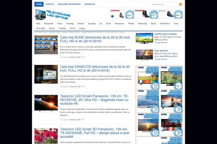This screenshot has height=144, width=217.
Task: Focus the Search the site field
Action: pyautogui.click(x=165, y=4)
